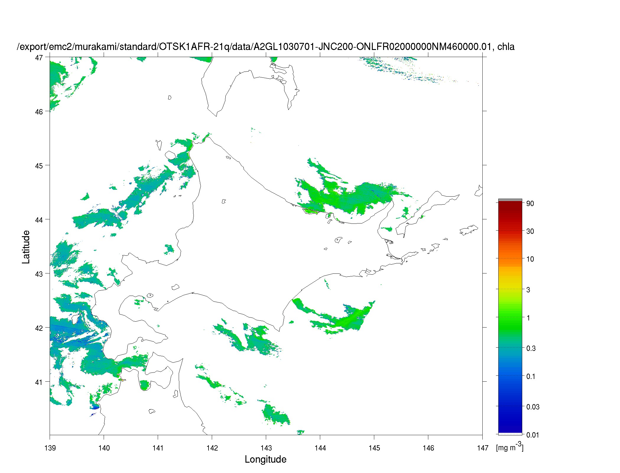The image size is (620, 473).
Task: Click the colorbar label 3
Action: tap(528, 290)
